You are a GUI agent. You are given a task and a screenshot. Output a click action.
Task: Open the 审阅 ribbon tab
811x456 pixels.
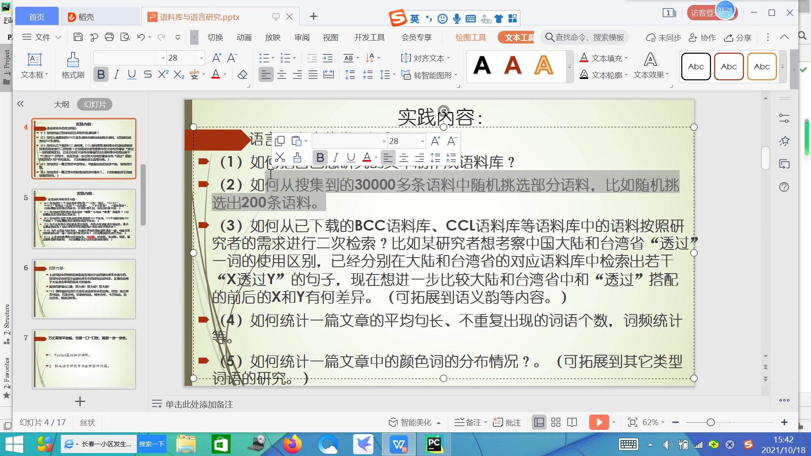click(302, 38)
